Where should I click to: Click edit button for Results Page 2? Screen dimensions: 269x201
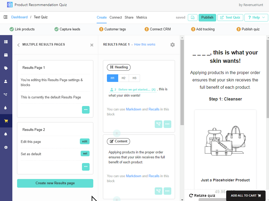85,142
